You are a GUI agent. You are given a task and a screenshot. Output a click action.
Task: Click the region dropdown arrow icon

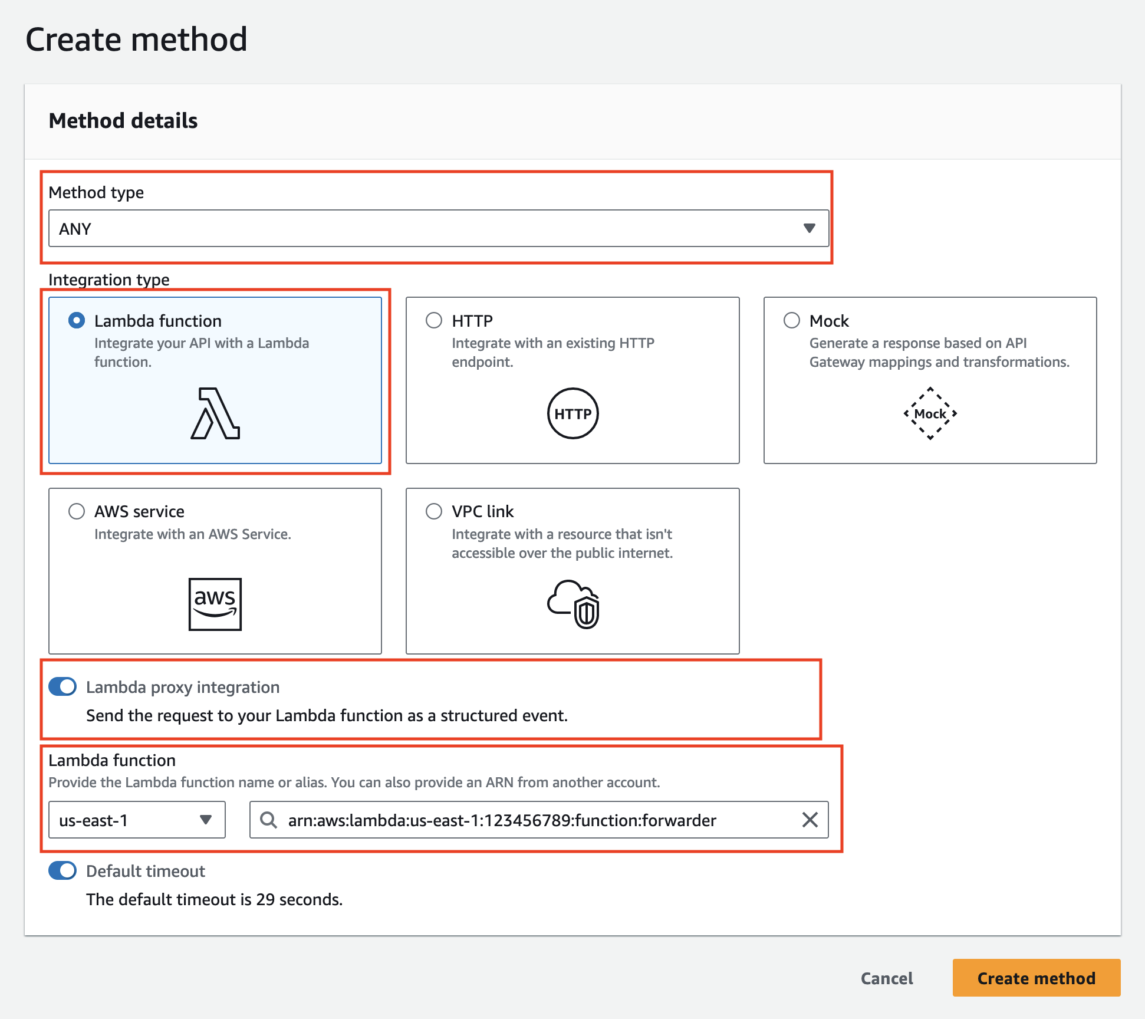tap(206, 820)
